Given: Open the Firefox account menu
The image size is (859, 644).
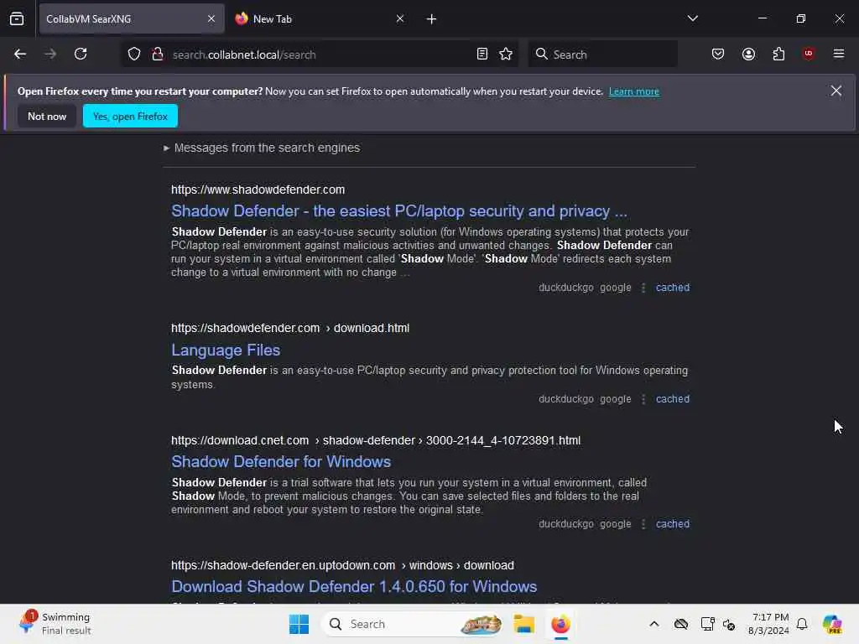Looking at the screenshot, I should click(748, 54).
